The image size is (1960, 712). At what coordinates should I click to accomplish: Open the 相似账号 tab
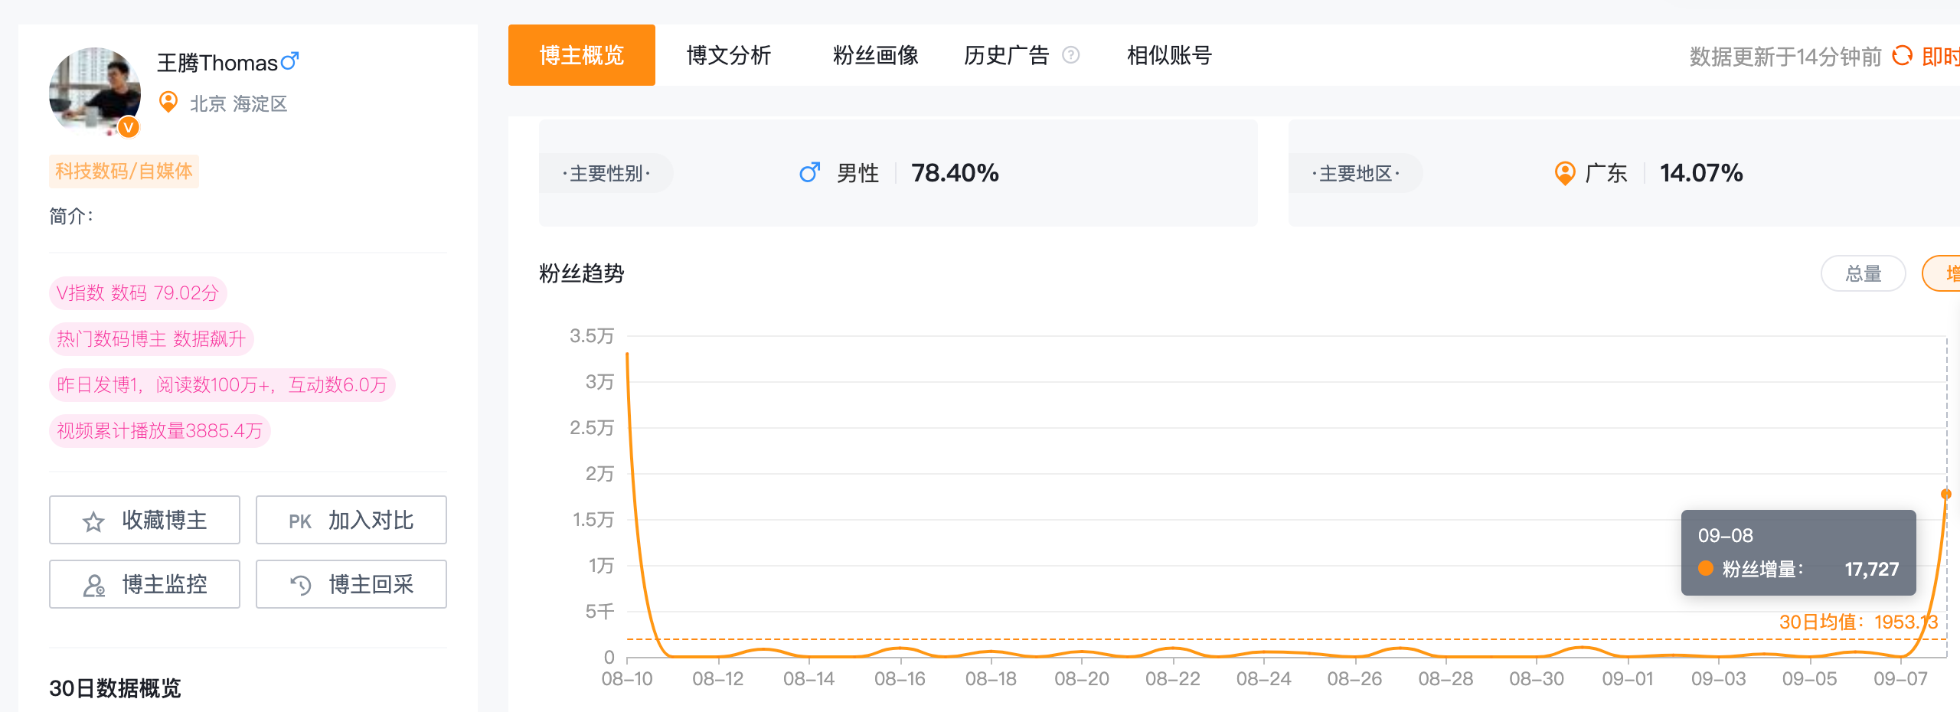[1169, 55]
